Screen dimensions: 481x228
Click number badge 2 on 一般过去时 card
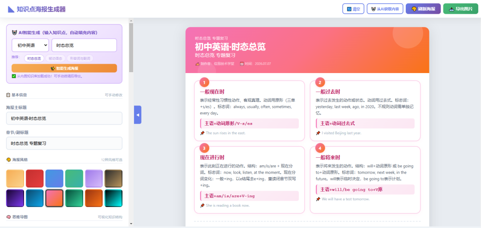click(x=320, y=82)
